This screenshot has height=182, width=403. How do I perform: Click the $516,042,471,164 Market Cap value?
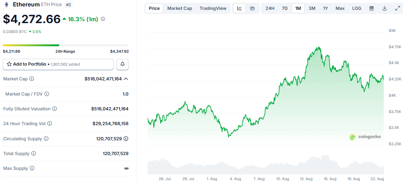103,79
